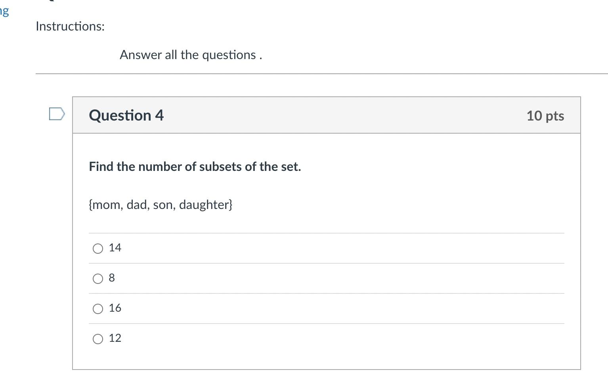
Task: Click the "Instructions:" label
Action: (70, 26)
